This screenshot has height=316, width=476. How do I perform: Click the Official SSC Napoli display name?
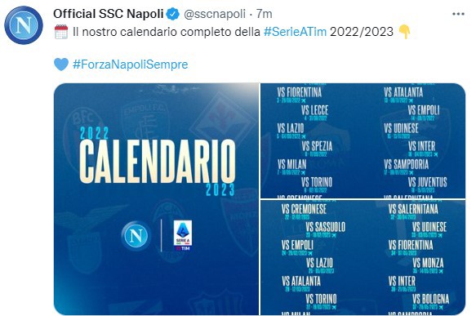(x=109, y=14)
